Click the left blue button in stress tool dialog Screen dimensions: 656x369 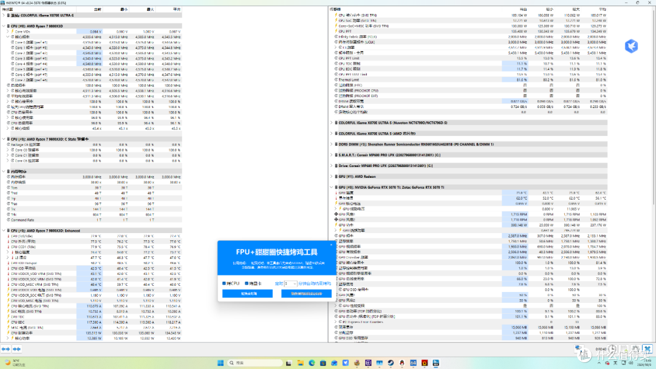coord(247,294)
